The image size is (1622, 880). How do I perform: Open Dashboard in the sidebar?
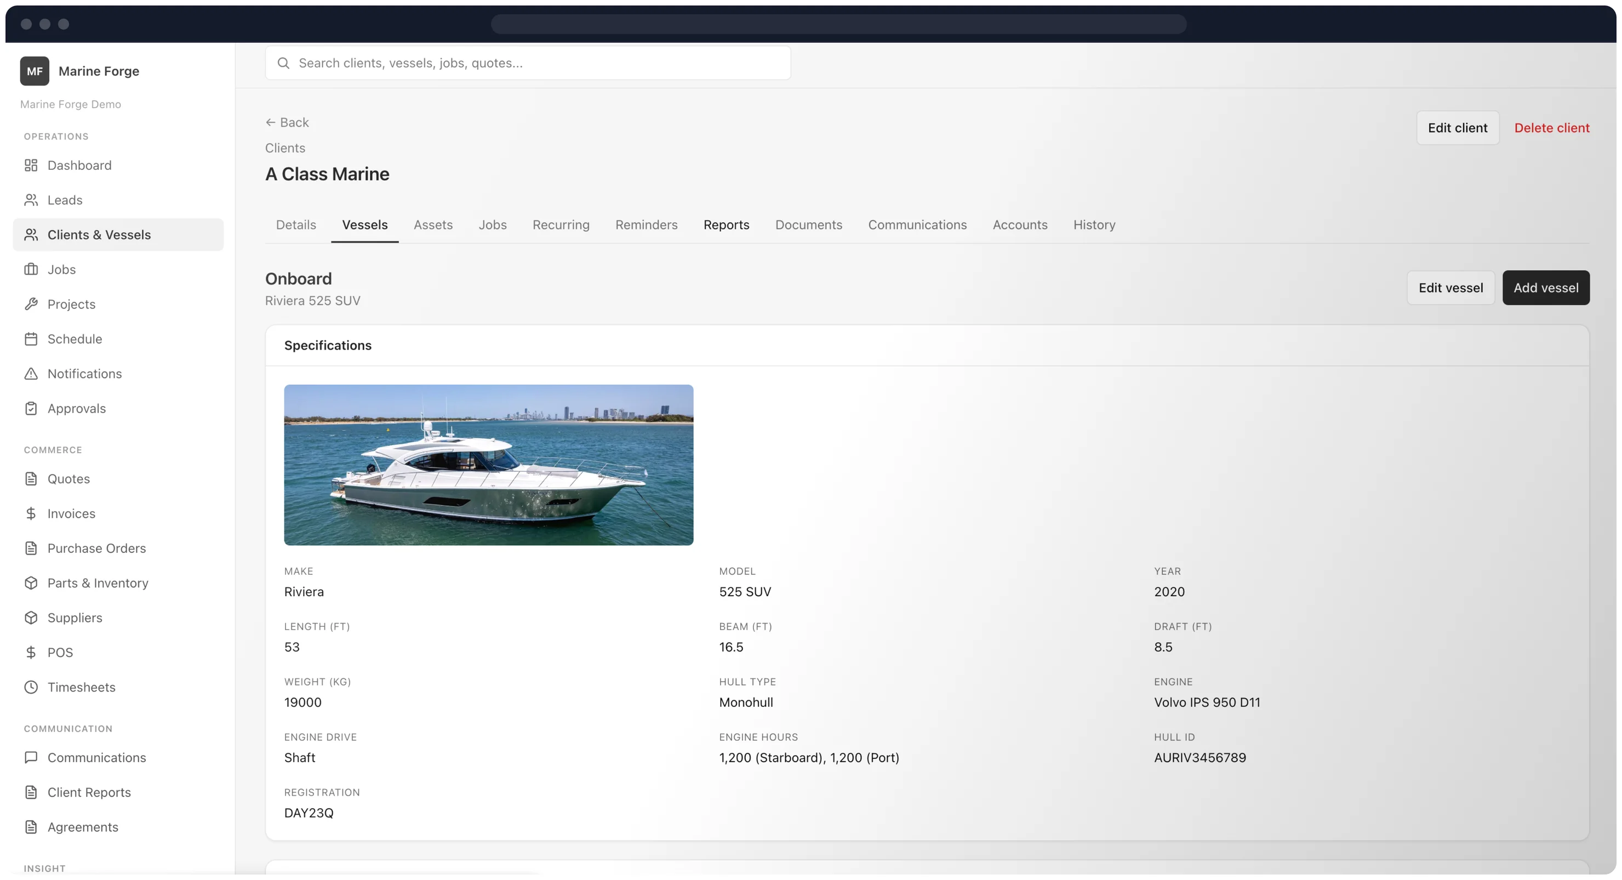pyautogui.click(x=118, y=165)
